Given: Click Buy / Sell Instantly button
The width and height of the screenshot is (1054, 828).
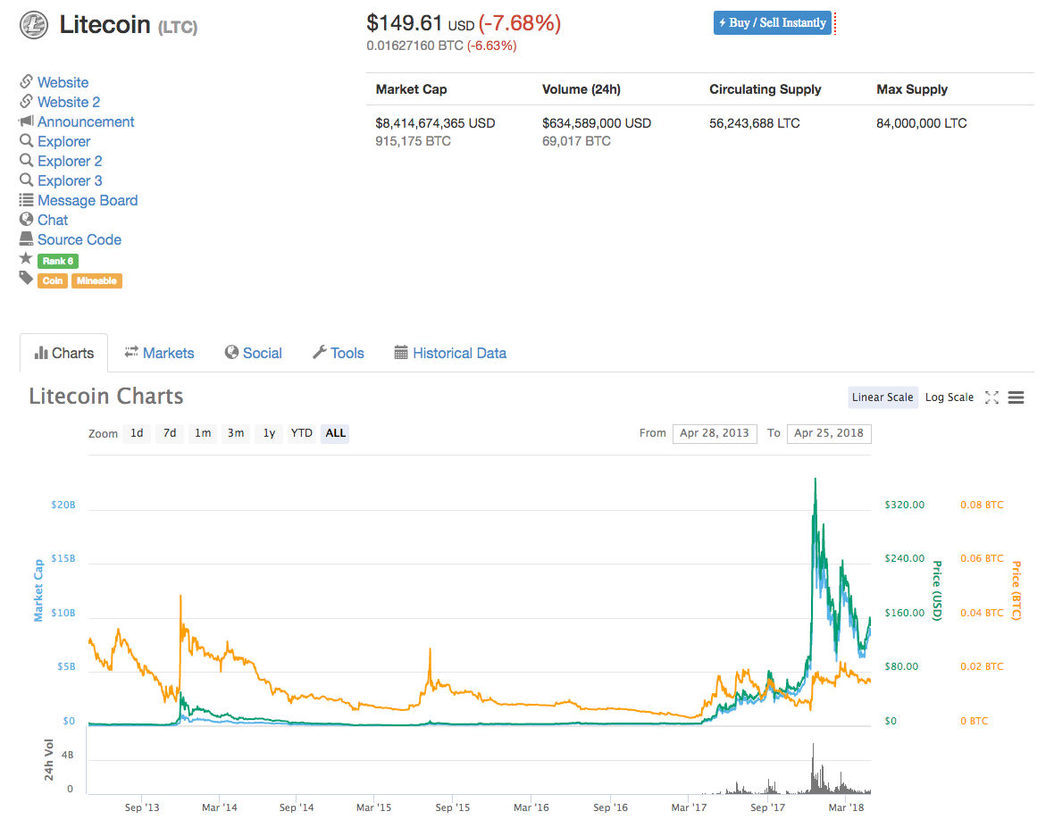Looking at the screenshot, I should (773, 23).
